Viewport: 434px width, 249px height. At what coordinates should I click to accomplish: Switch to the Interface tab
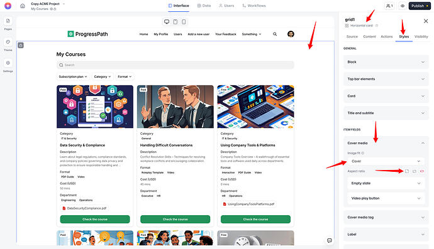coord(179,6)
